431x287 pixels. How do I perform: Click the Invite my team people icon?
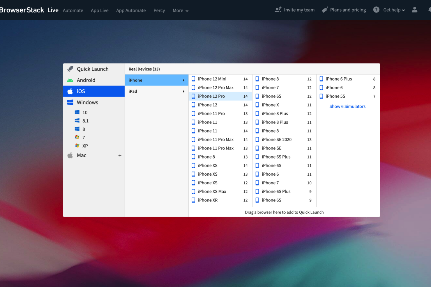click(278, 10)
